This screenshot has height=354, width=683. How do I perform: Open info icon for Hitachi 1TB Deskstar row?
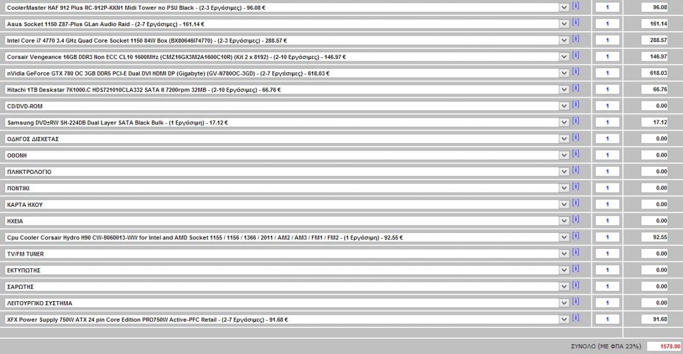[575, 88]
